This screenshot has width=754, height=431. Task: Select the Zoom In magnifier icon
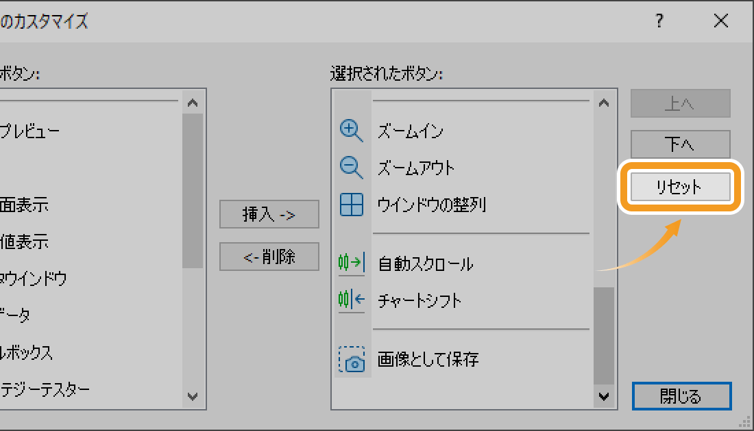click(351, 131)
